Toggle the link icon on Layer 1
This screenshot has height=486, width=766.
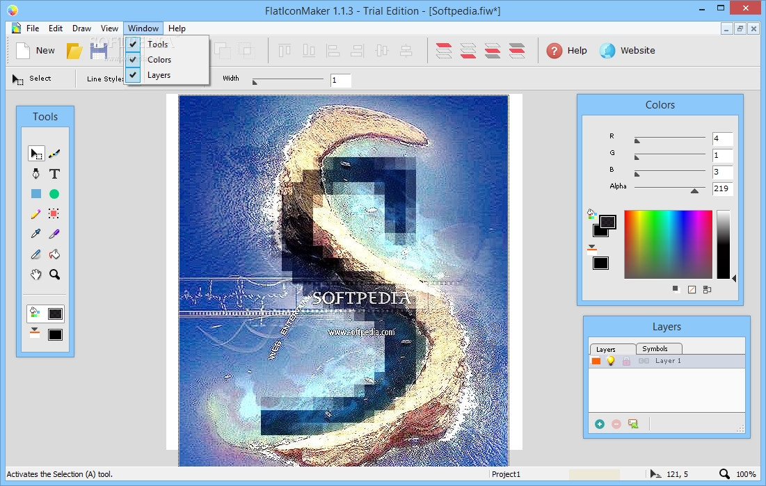(x=644, y=361)
